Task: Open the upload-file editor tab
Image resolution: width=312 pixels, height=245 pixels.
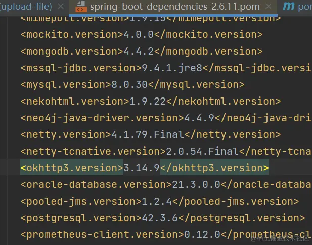Action: [26, 7]
